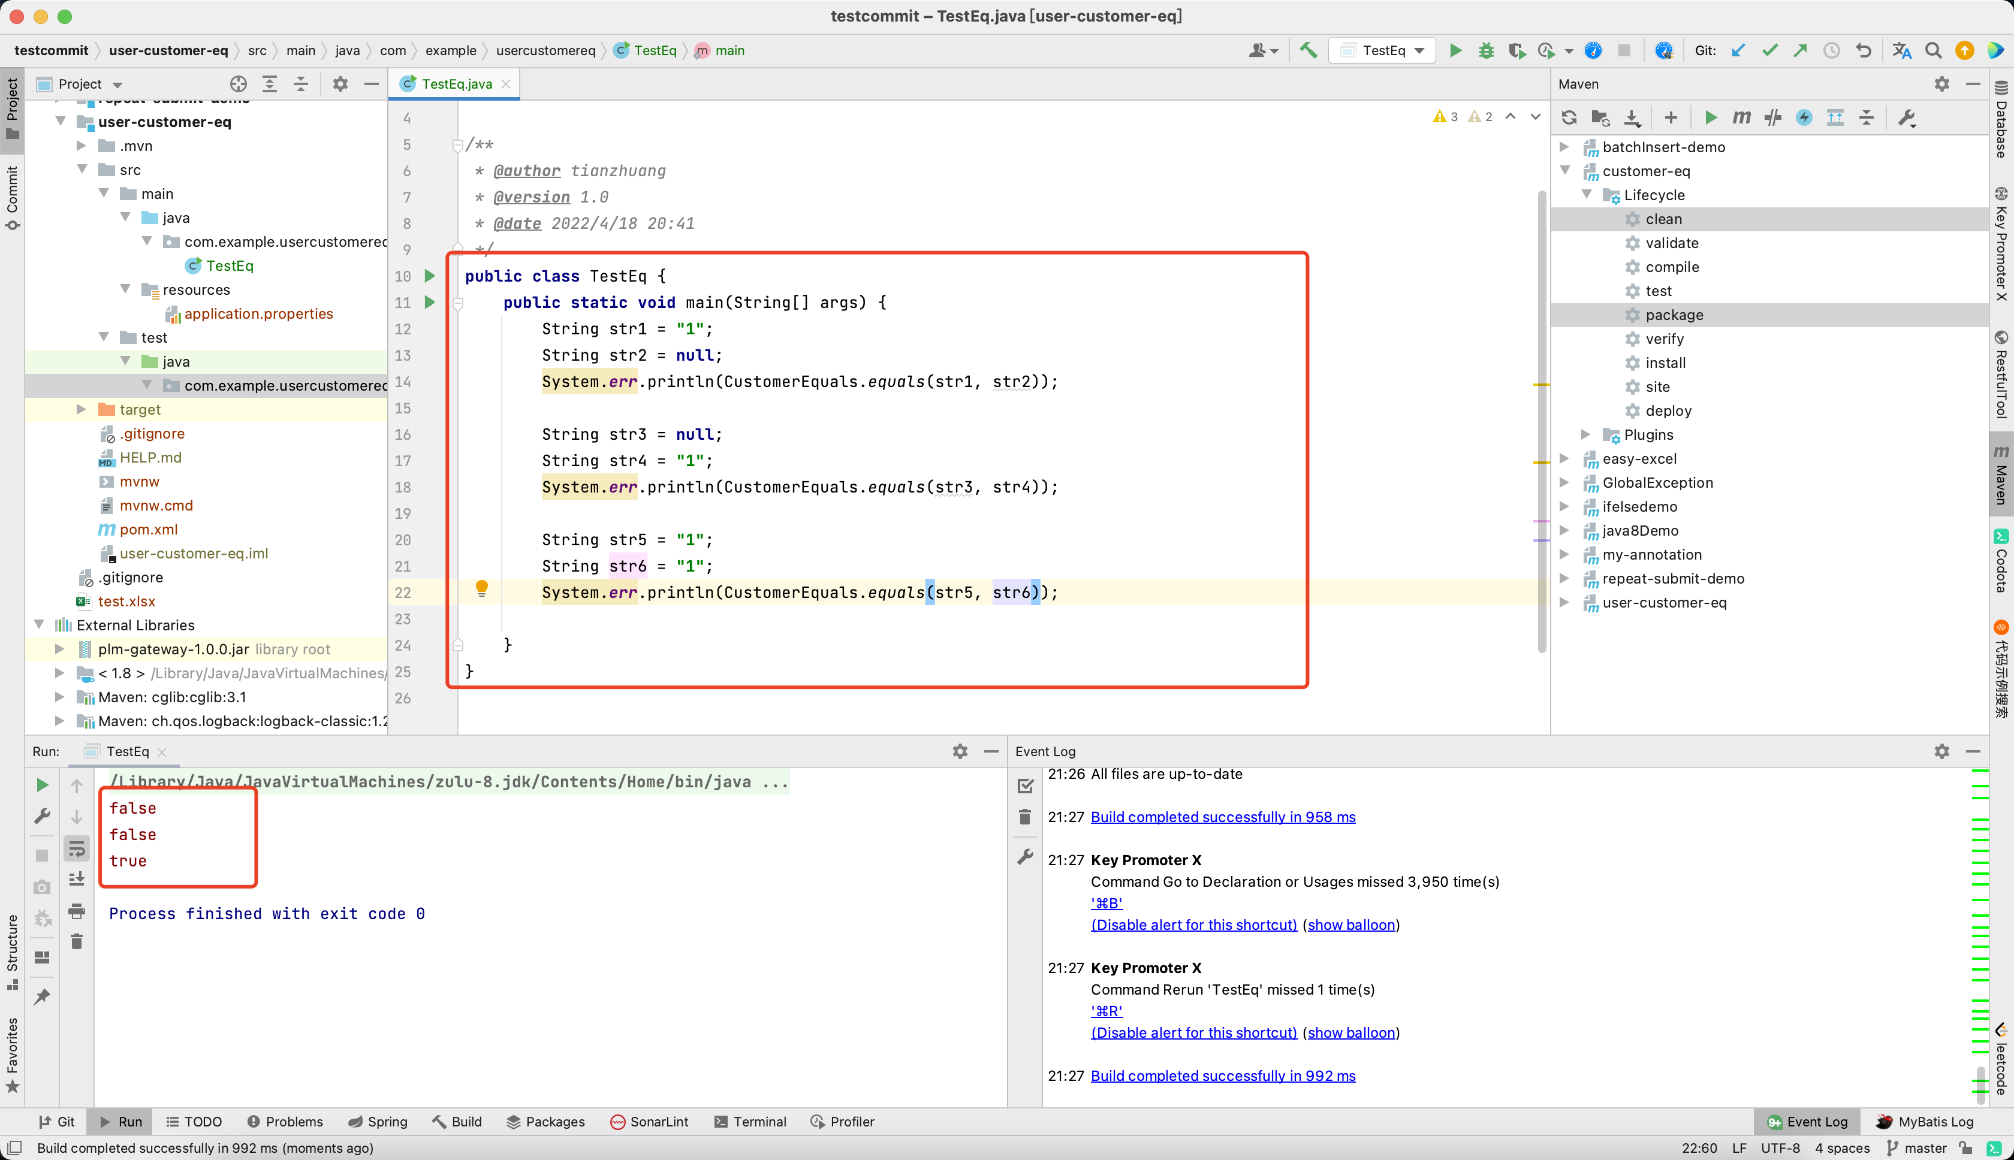
Task: Click Execute Maven Goal 'm' icon
Action: [1741, 118]
